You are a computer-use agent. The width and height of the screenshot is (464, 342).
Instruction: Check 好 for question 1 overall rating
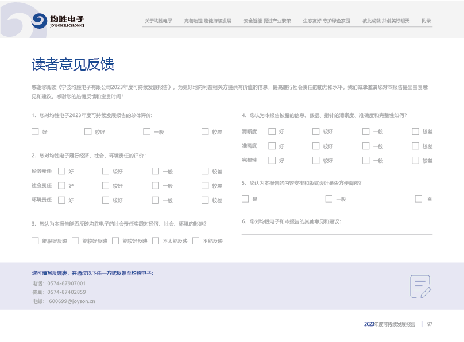36,131
